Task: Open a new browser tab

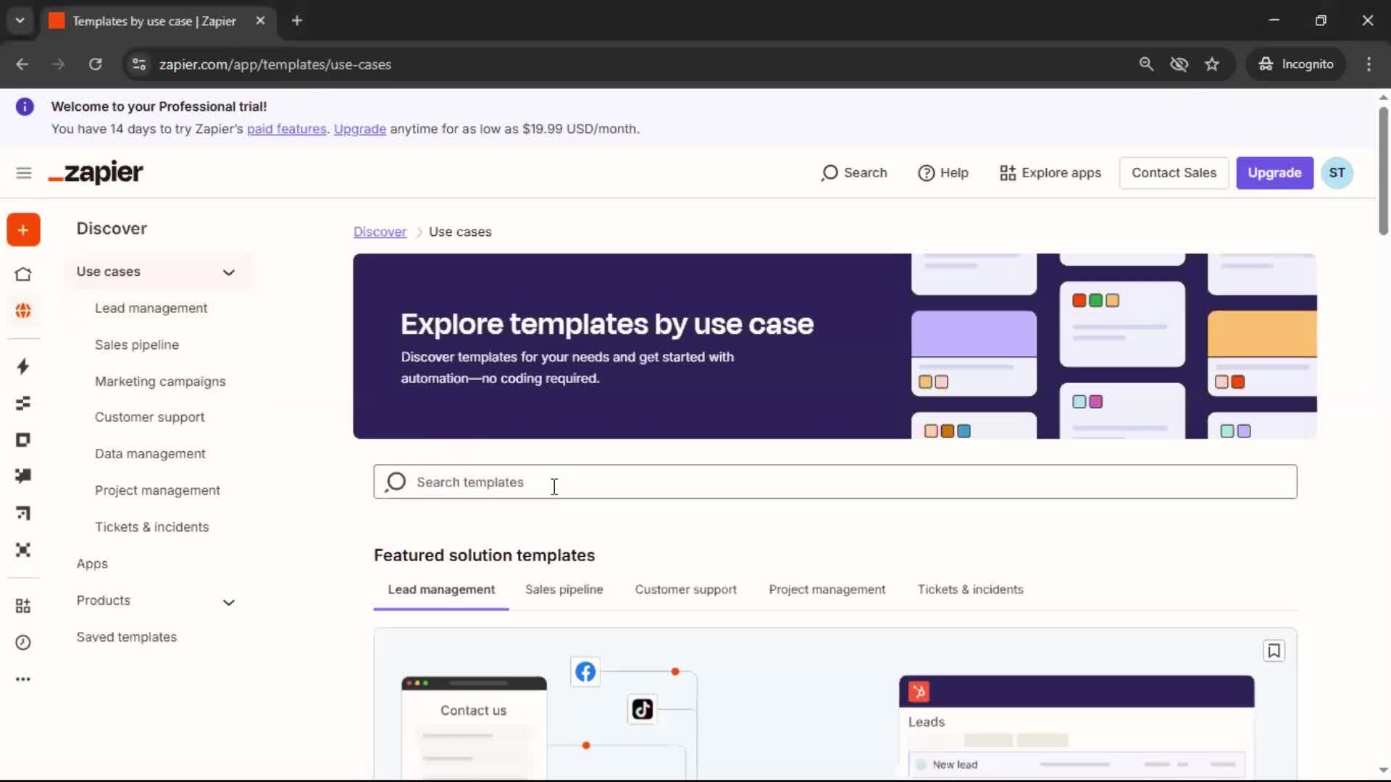Action: [297, 21]
